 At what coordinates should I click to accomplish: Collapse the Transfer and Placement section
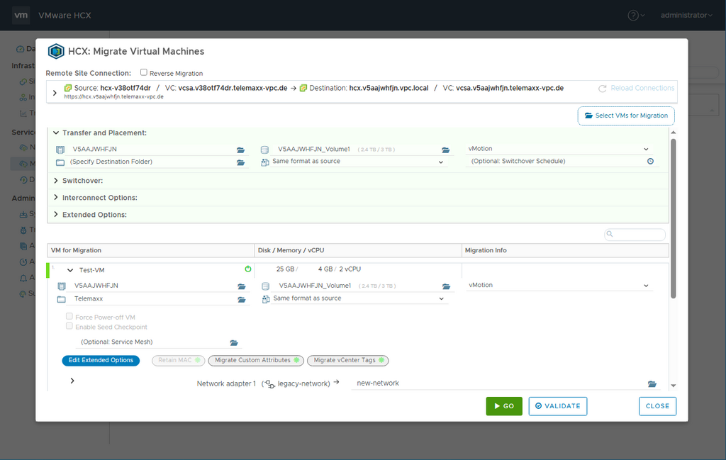[x=56, y=133]
